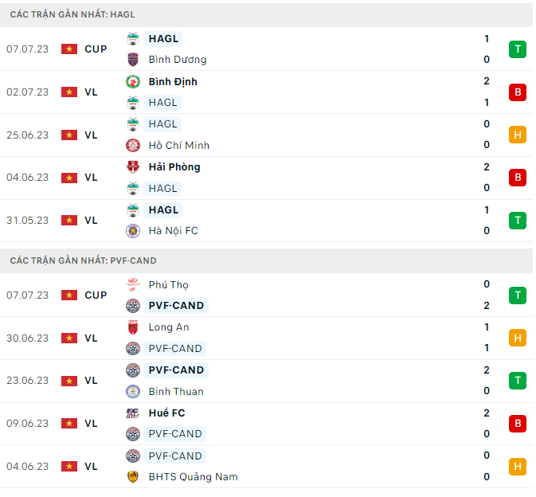Click the Hải Phòng club logo
Viewport: 536px width, 497px height.
(133, 167)
